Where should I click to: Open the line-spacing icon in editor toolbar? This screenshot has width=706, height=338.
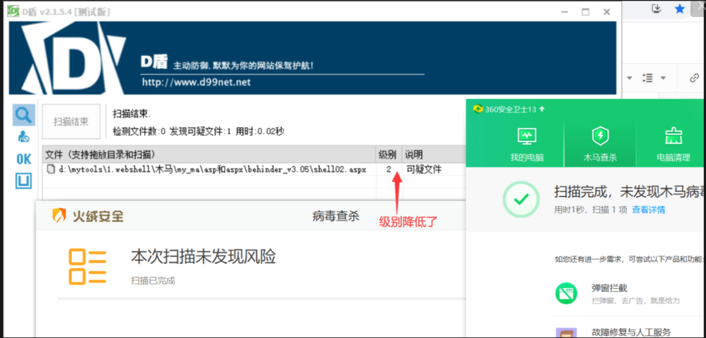pos(648,77)
